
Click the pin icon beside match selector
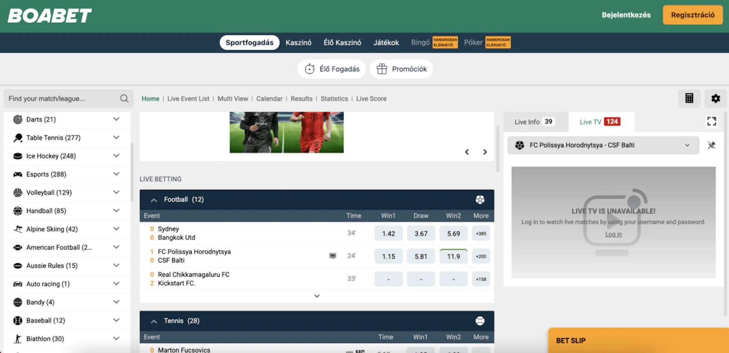tap(711, 145)
